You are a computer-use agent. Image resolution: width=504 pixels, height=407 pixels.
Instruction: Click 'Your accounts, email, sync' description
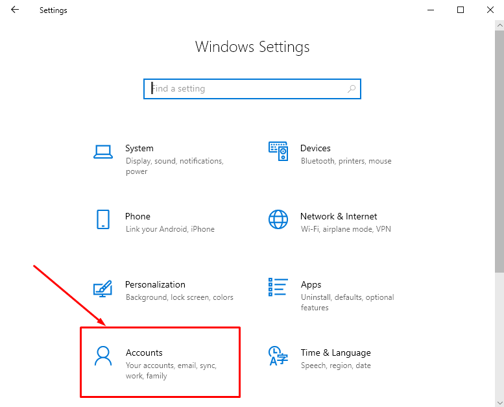click(x=171, y=371)
